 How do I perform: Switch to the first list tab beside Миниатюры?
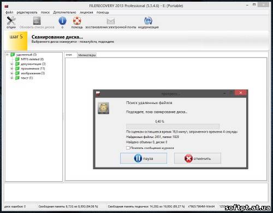[x=69, y=55]
